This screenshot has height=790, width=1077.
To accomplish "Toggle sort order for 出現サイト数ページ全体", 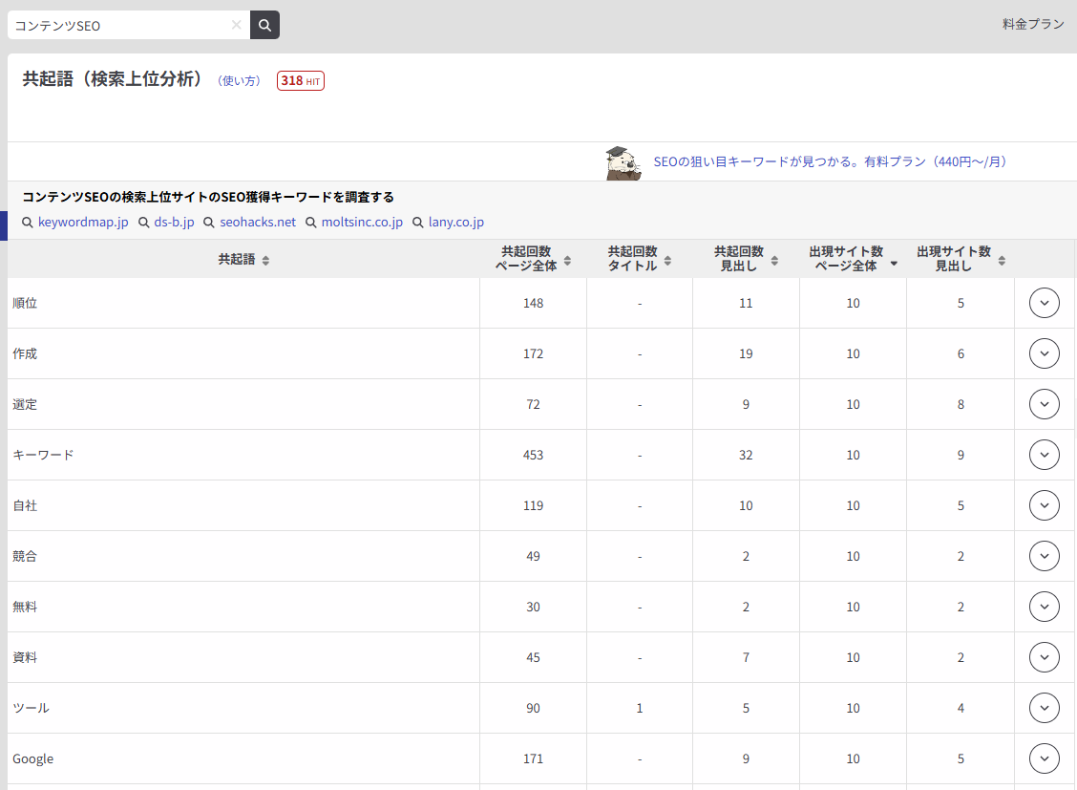I will click(894, 265).
